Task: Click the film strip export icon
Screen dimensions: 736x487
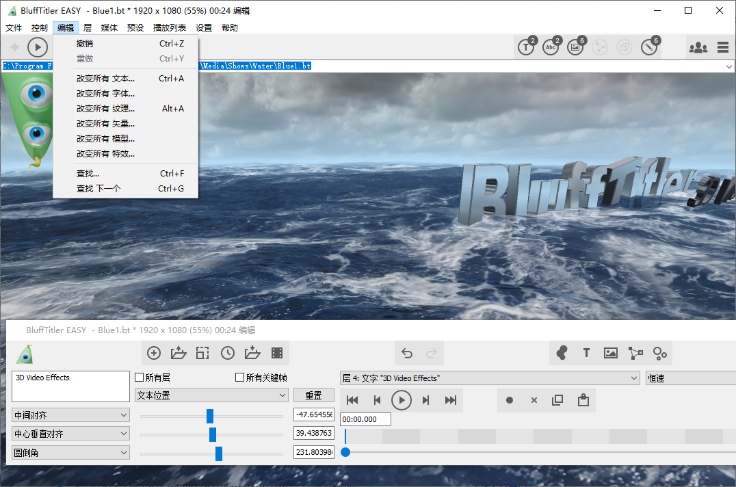Action: click(x=277, y=353)
